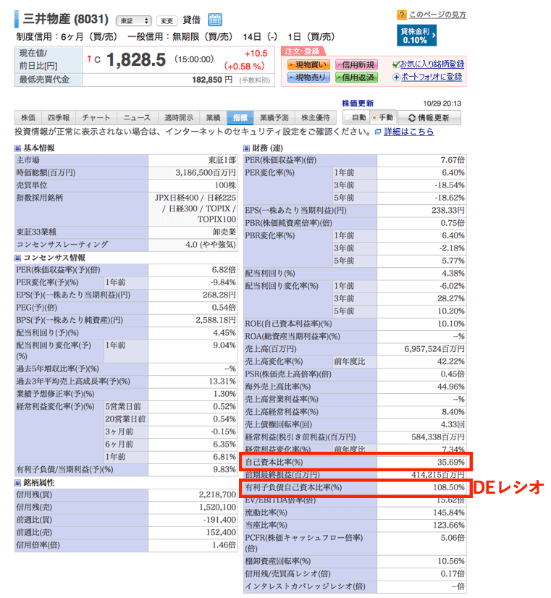The image size is (551, 598).
Task: Select the 手動 radio button
Action: (x=375, y=118)
